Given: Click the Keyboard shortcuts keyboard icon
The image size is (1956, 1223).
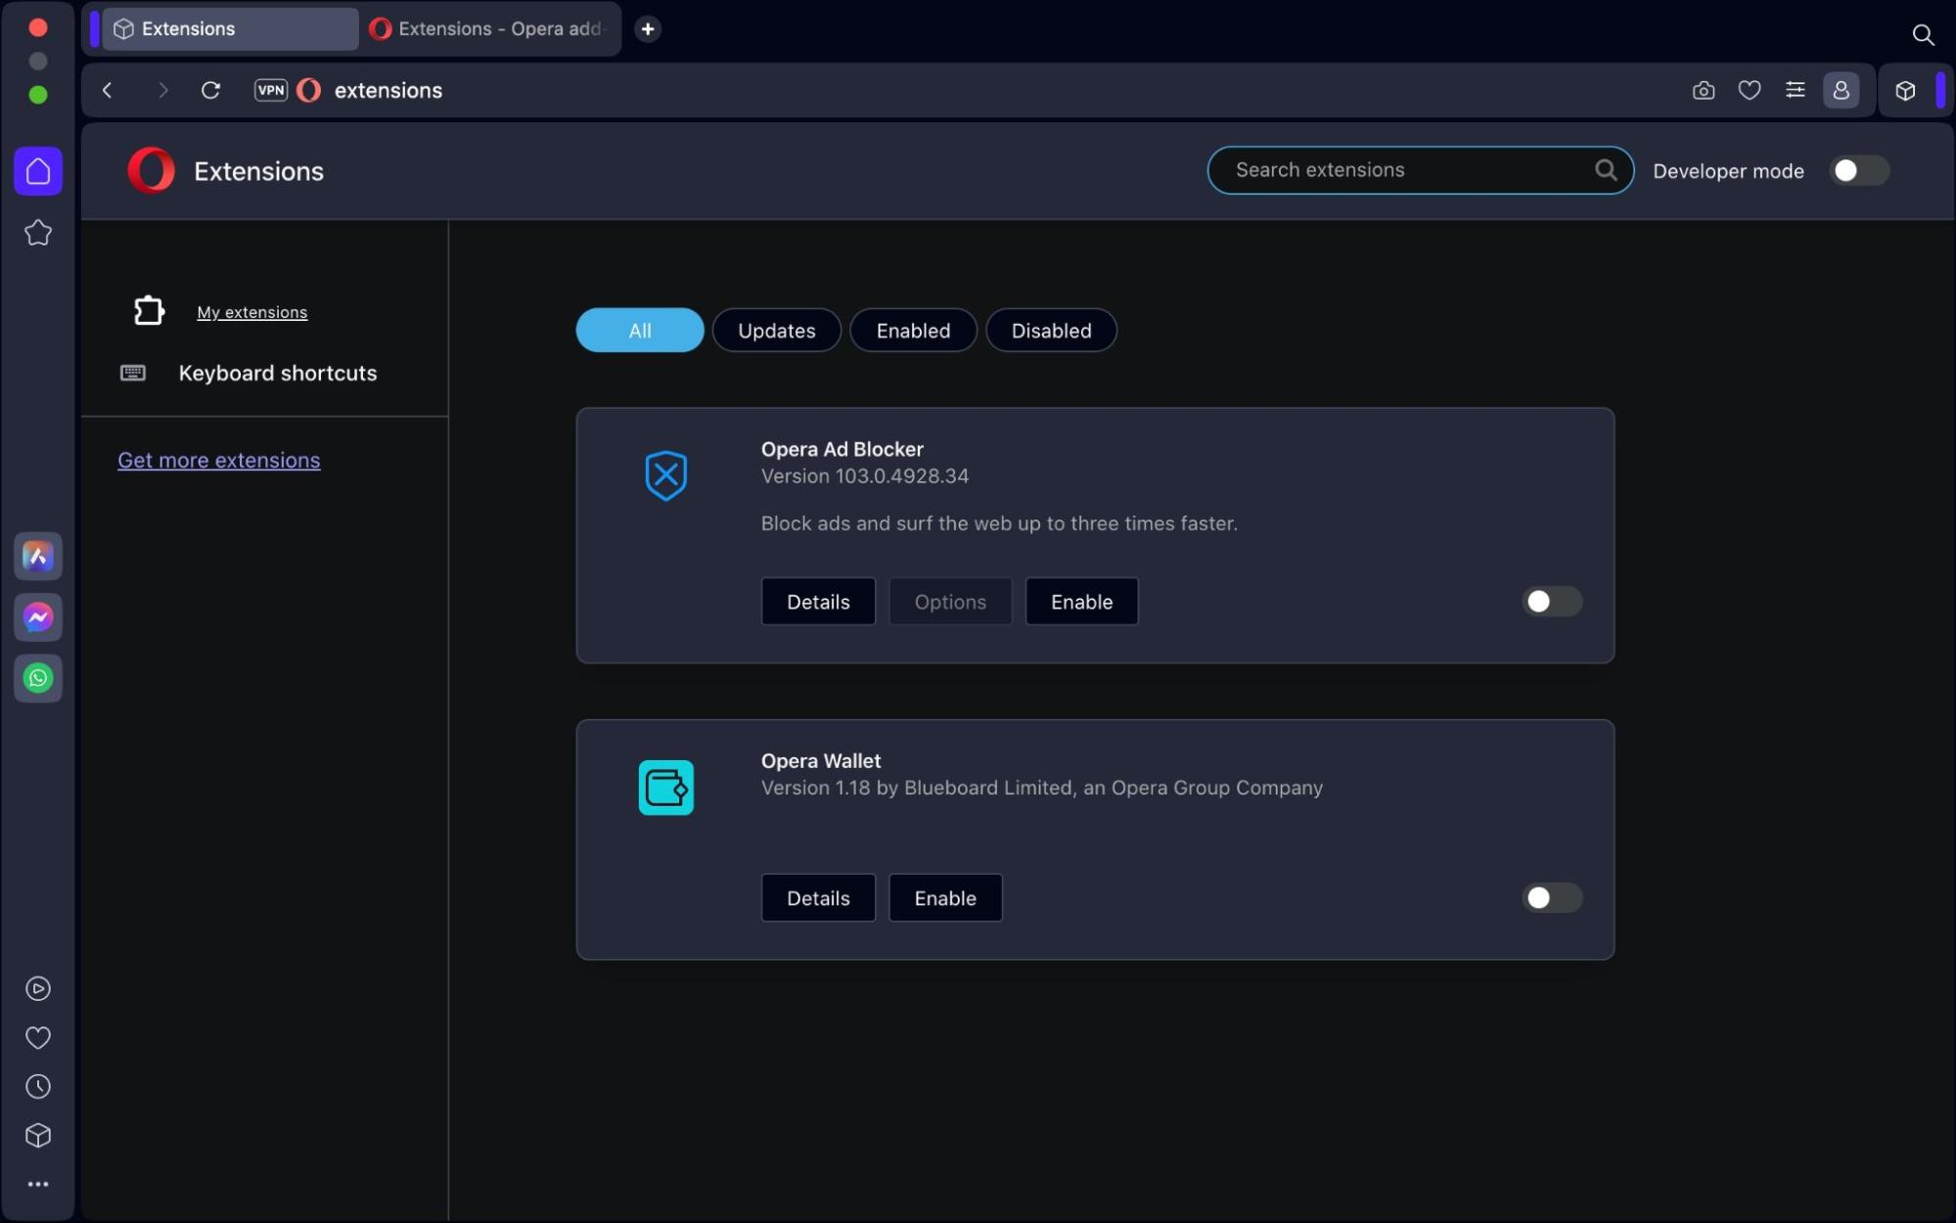Looking at the screenshot, I should pyautogui.click(x=133, y=373).
